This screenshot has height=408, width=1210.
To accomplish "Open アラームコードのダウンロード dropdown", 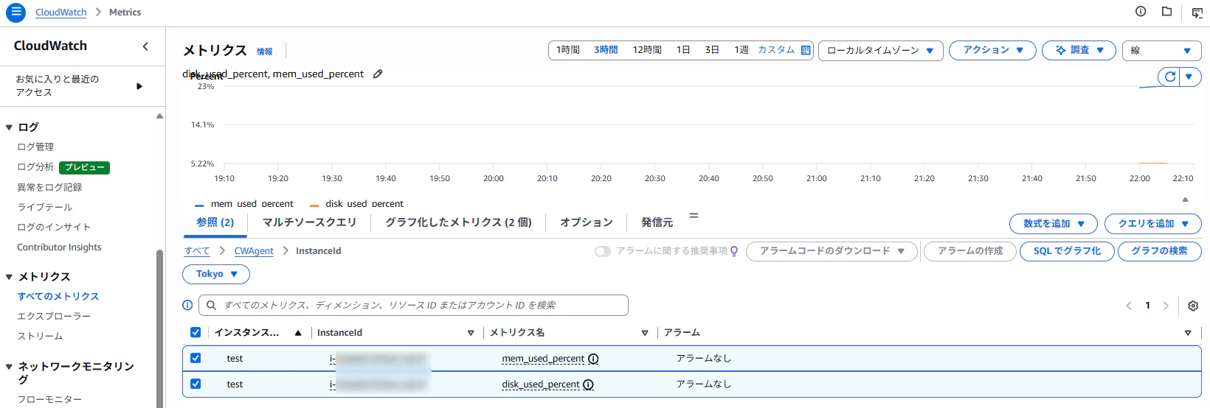I will pos(832,251).
